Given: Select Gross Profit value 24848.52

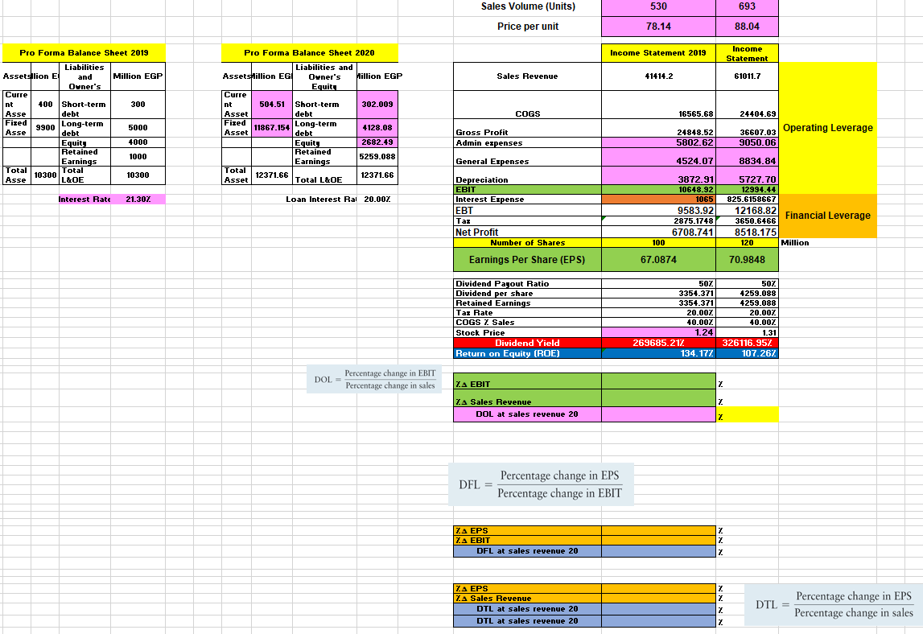Looking at the screenshot, I should pos(659,129).
